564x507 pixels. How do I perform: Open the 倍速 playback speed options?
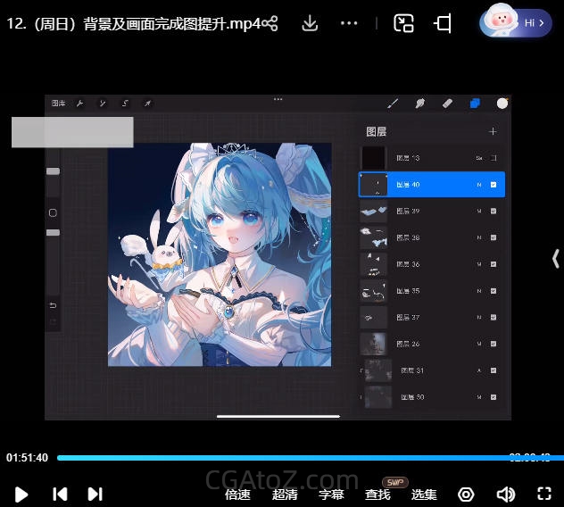point(237,495)
